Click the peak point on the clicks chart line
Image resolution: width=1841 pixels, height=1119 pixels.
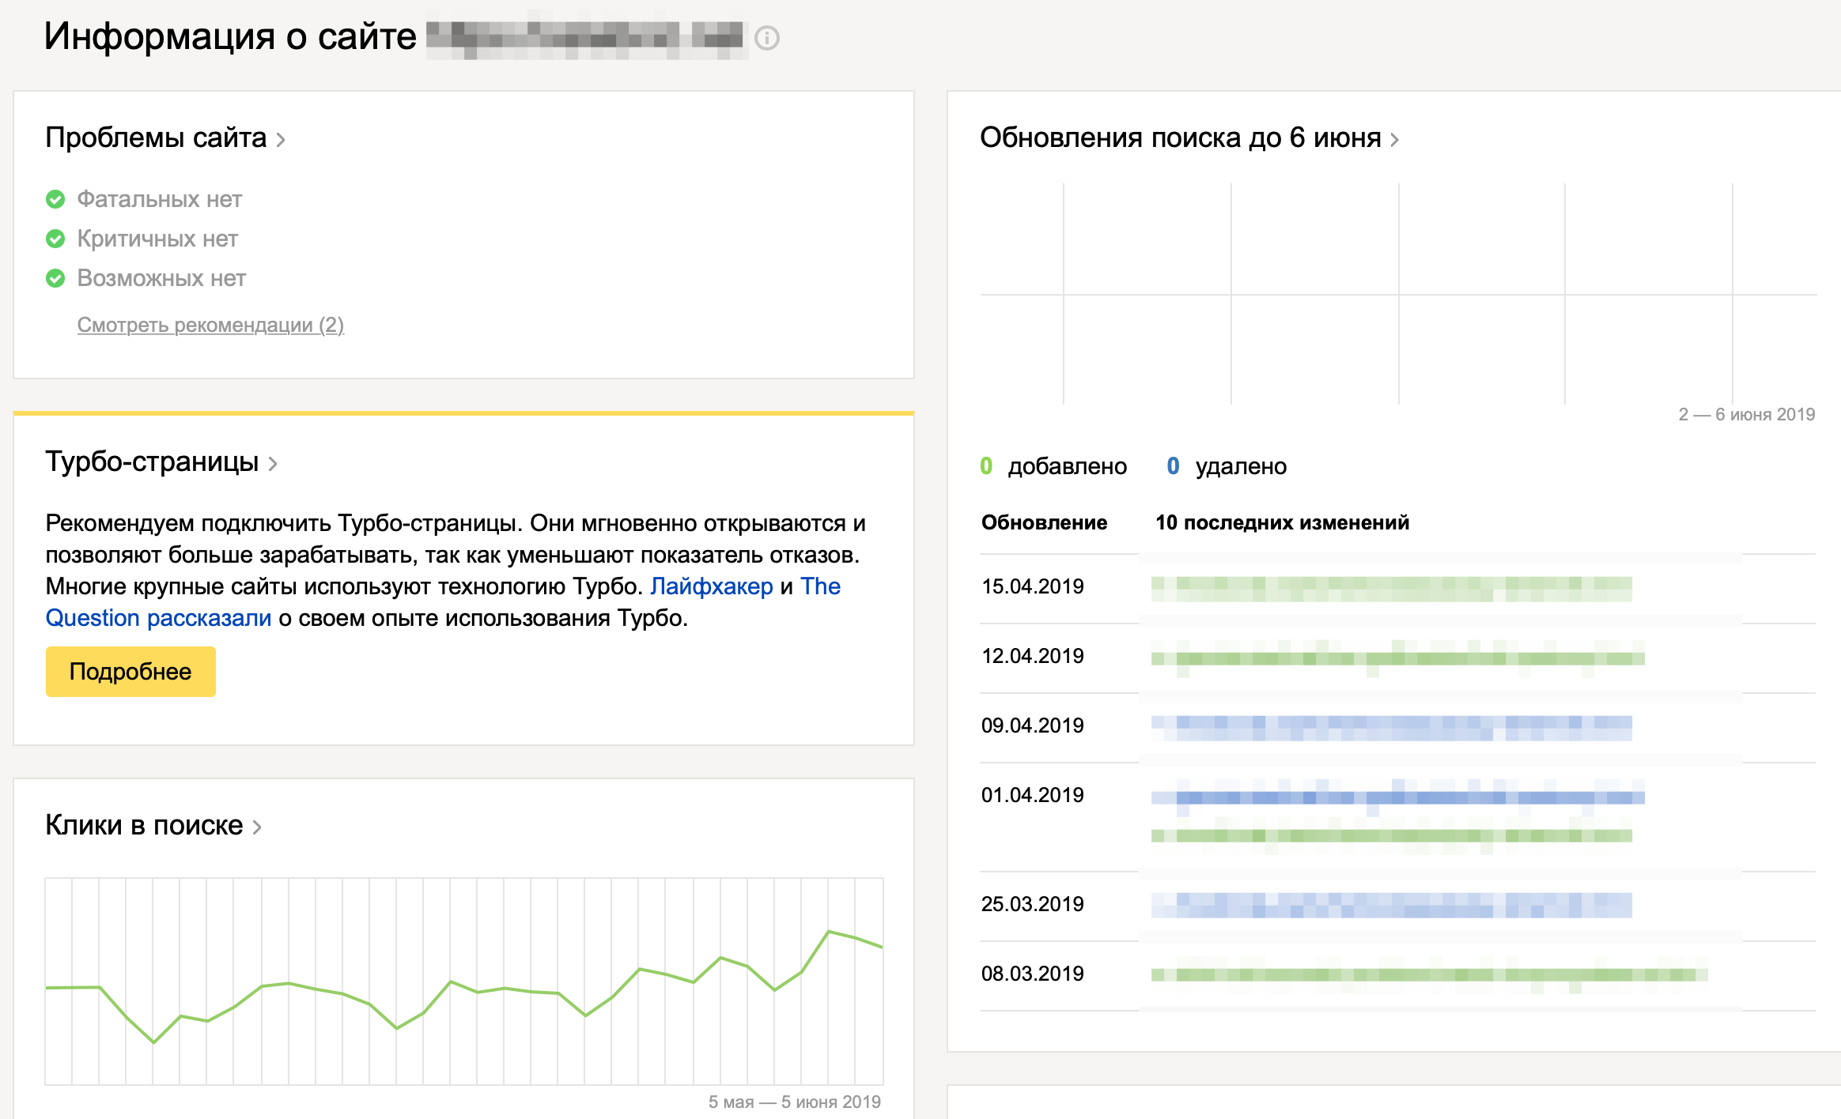tap(829, 932)
